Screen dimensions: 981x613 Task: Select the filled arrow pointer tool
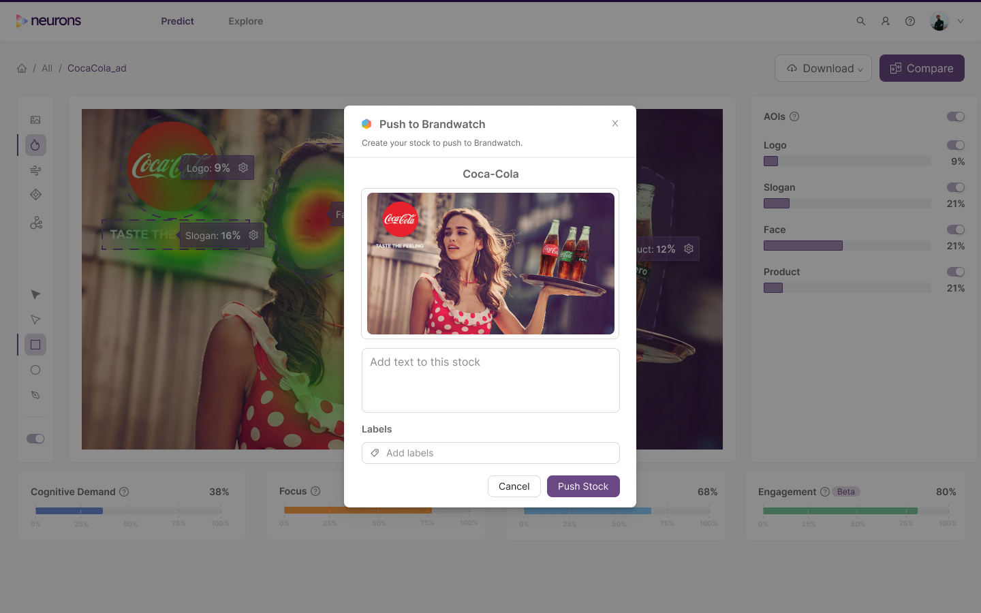pos(35,294)
